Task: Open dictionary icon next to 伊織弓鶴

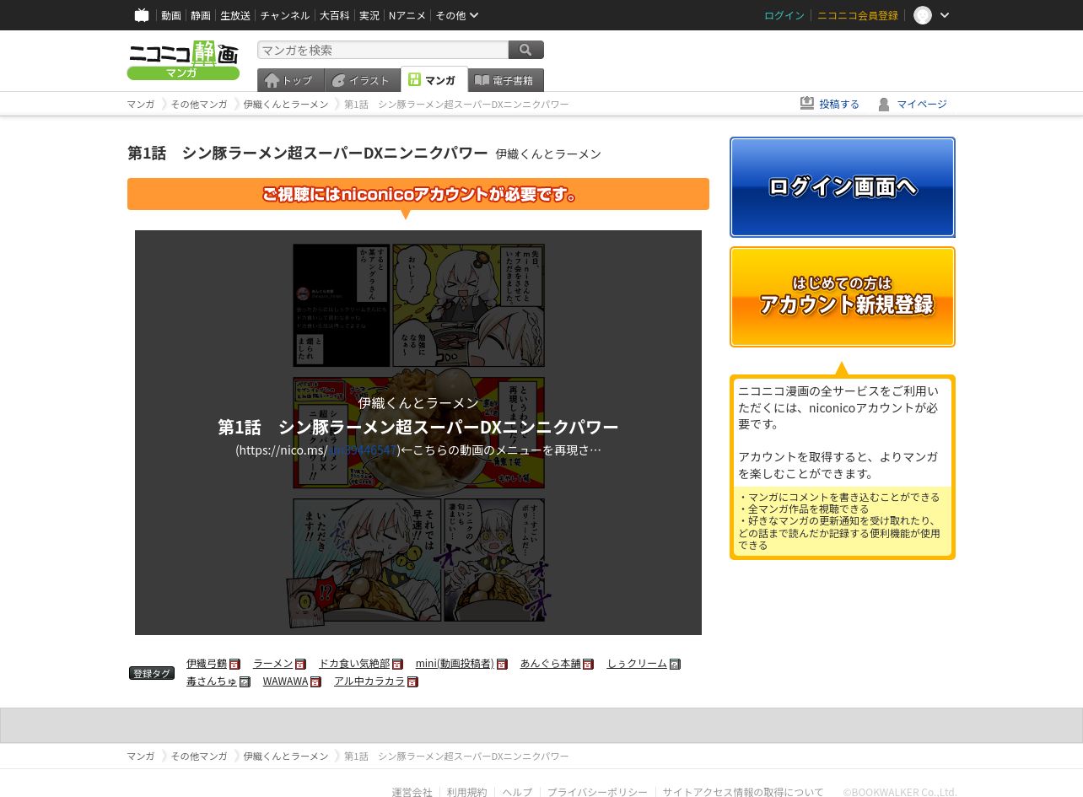Action: pyautogui.click(x=234, y=665)
